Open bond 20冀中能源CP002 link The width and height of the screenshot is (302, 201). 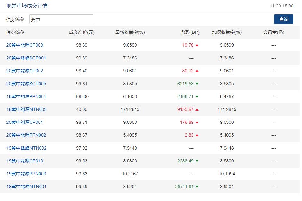coord(25,71)
